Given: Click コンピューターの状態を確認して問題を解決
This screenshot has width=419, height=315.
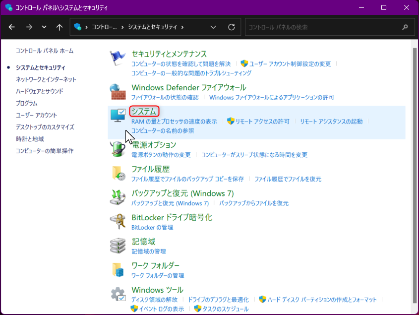Looking at the screenshot, I should (x=181, y=64).
